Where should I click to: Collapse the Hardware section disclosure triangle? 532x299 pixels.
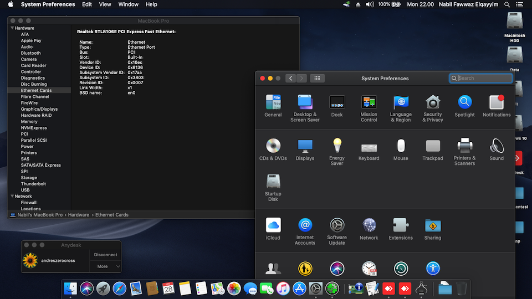(x=12, y=28)
